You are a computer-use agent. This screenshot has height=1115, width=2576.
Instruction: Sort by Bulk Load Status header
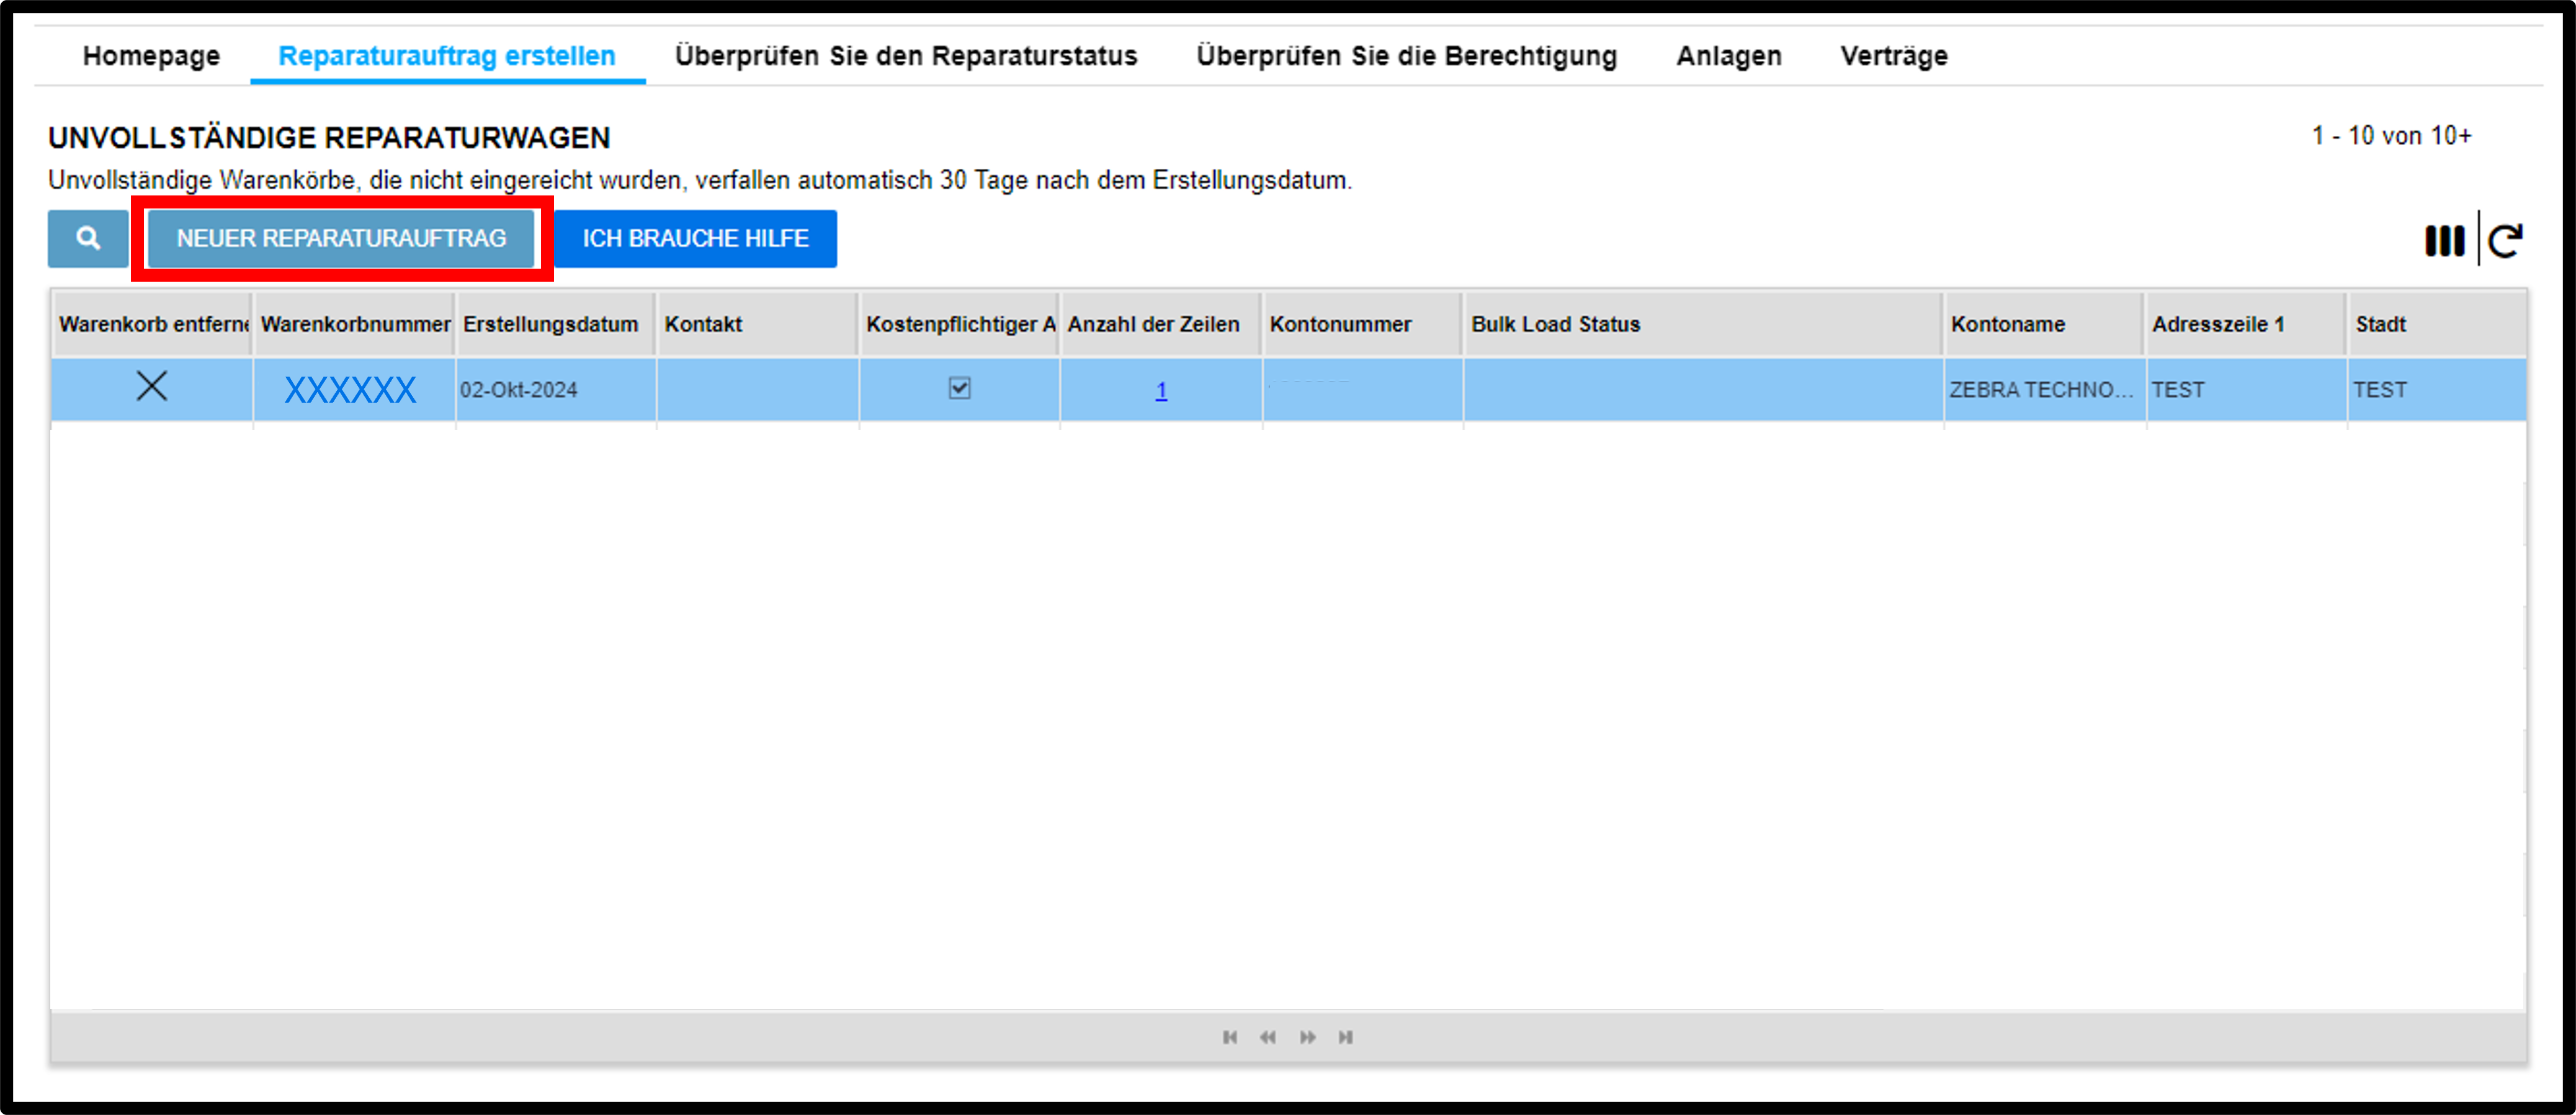tap(1703, 324)
